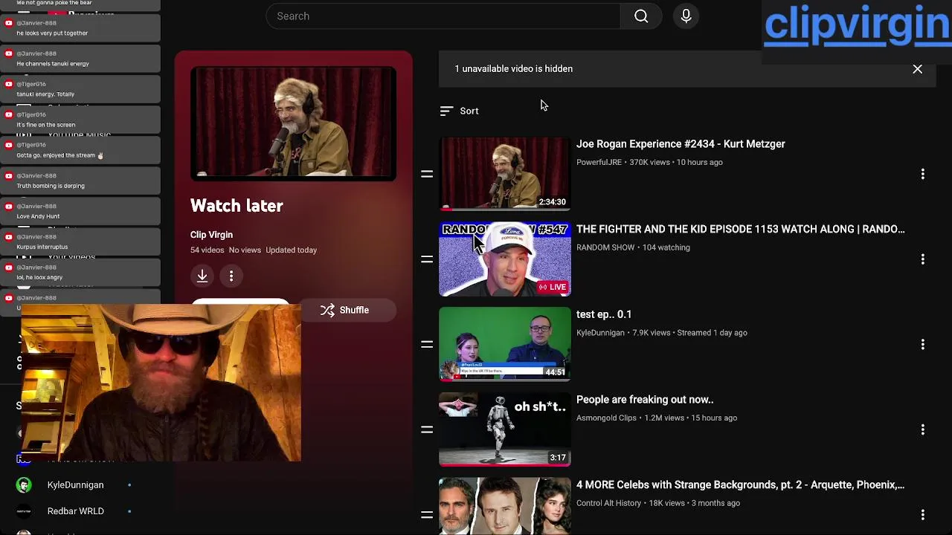This screenshot has width=952, height=535.
Task: Click '54 videos' playlist count text
Action: (207, 250)
